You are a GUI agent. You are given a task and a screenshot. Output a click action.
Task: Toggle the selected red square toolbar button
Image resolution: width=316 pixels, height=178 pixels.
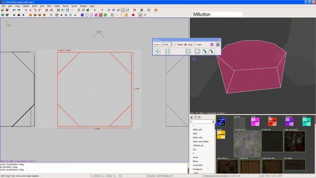pyautogui.click(x=101, y=15)
